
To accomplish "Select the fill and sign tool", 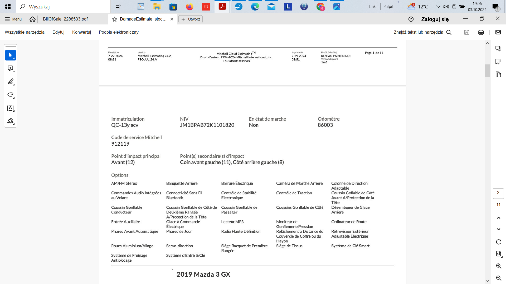I will 11,121.
